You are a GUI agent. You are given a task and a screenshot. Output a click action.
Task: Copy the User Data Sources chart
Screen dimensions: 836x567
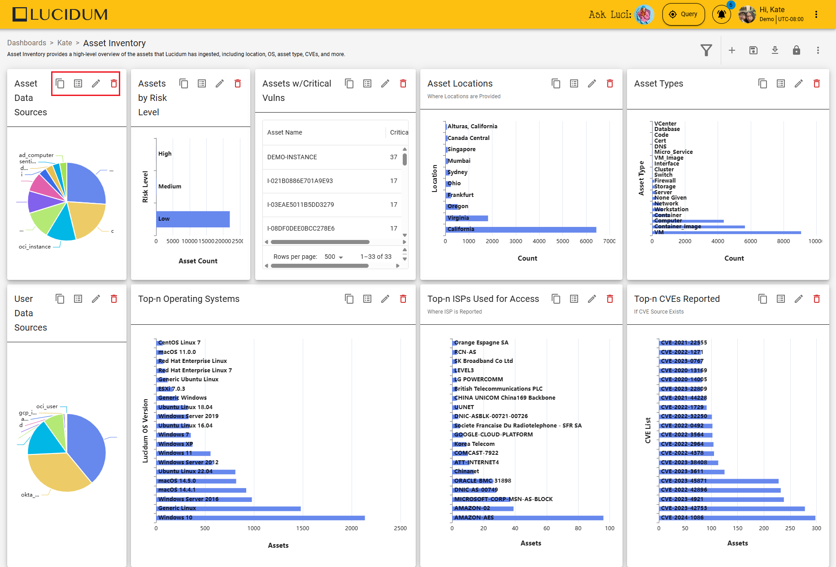(x=60, y=299)
